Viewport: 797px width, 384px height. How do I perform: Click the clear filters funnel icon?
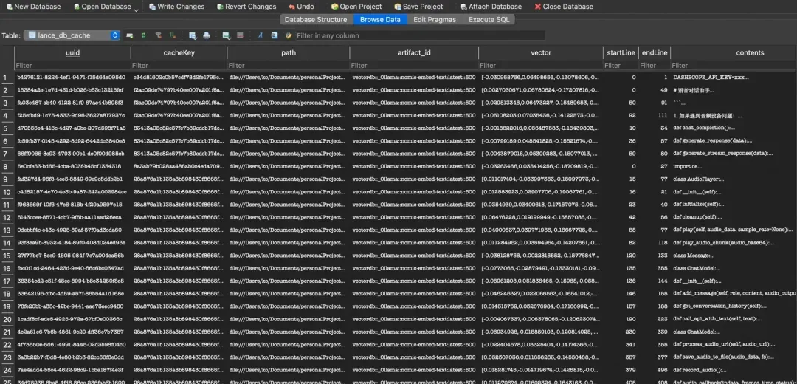coord(159,35)
